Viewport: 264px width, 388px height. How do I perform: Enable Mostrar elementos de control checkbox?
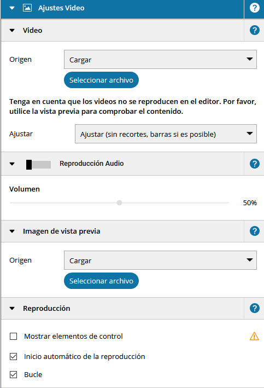pyautogui.click(x=13, y=336)
